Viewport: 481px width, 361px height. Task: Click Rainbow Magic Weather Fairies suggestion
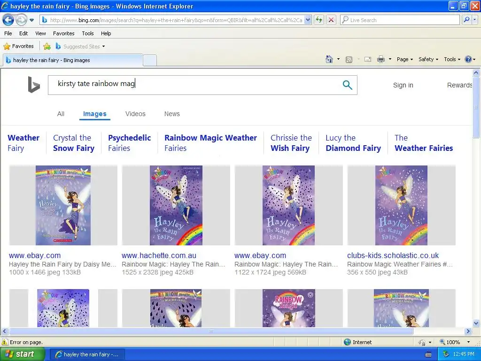coord(210,143)
